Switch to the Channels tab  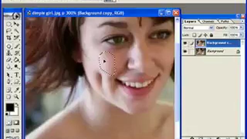pyautogui.click(x=208, y=22)
